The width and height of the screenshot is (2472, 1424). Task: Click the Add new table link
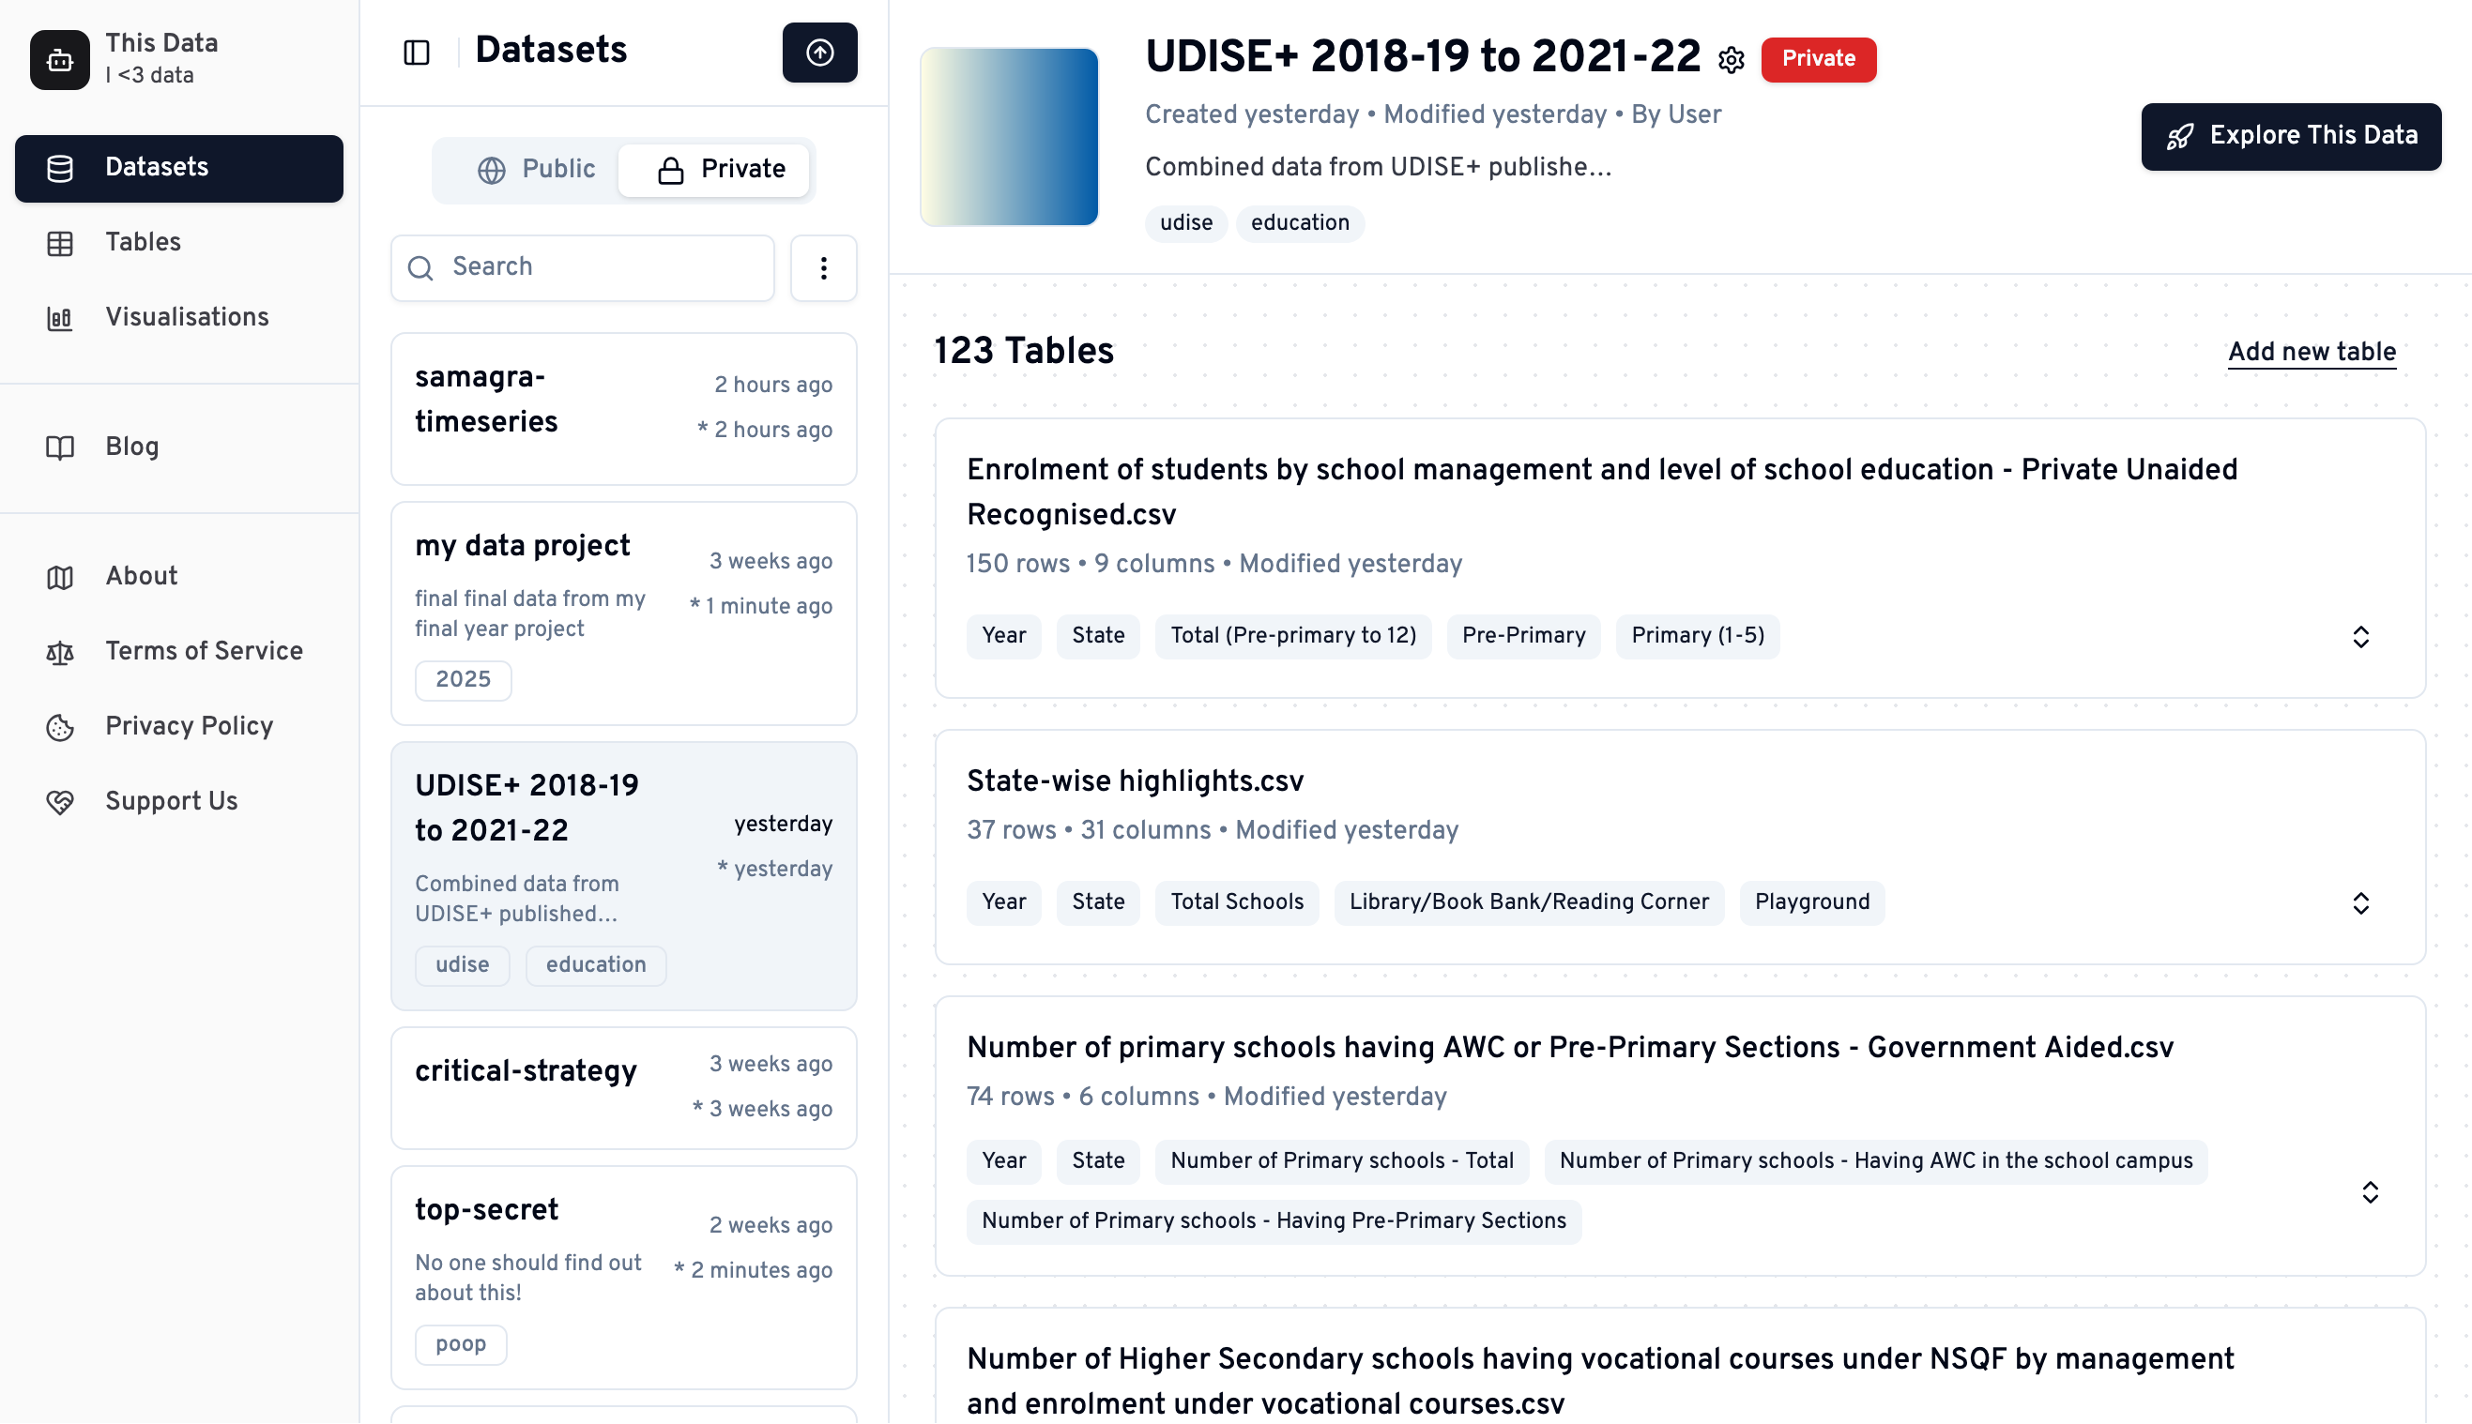2311,351
